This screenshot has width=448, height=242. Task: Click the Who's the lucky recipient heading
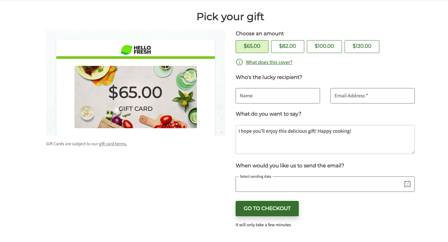pyautogui.click(x=269, y=77)
